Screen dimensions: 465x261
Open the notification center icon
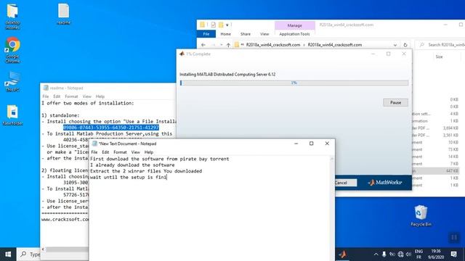coord(453,254)
